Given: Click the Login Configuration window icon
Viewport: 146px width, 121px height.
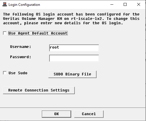Looking at the screenshot, I should pyautogui.click(x=5, y=4).
